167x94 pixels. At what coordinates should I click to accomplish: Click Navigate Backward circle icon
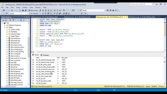pos(4,10)
